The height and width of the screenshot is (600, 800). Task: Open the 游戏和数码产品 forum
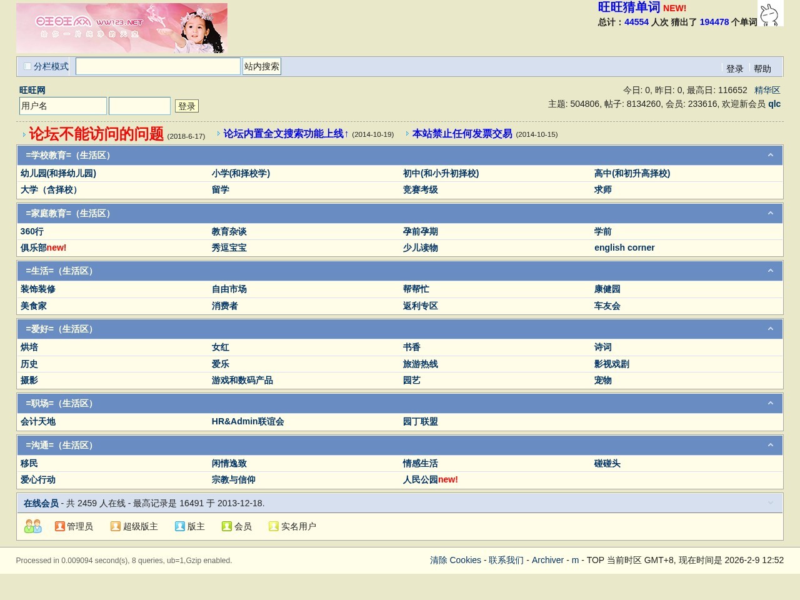point(242,380)
